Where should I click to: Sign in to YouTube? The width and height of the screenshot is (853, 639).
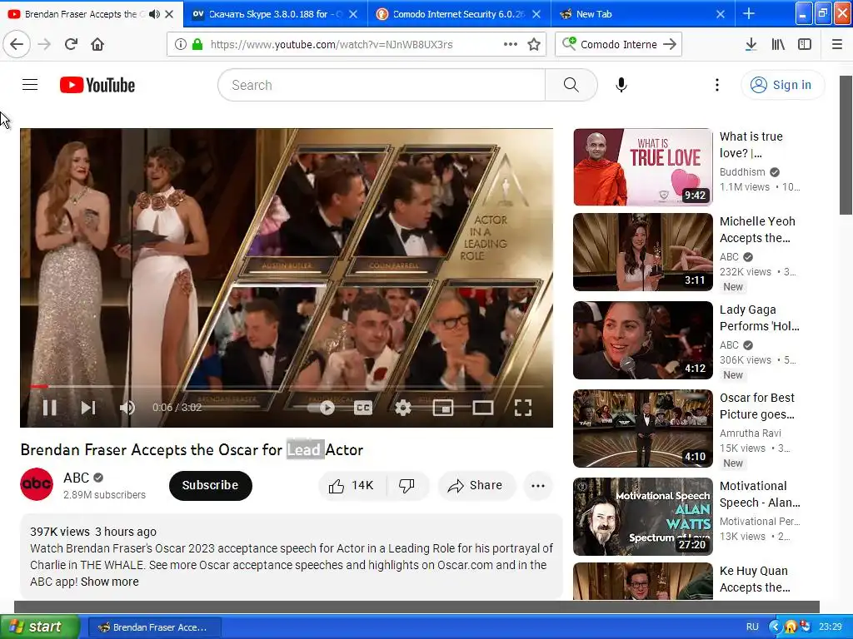click(x=782, y=85)
